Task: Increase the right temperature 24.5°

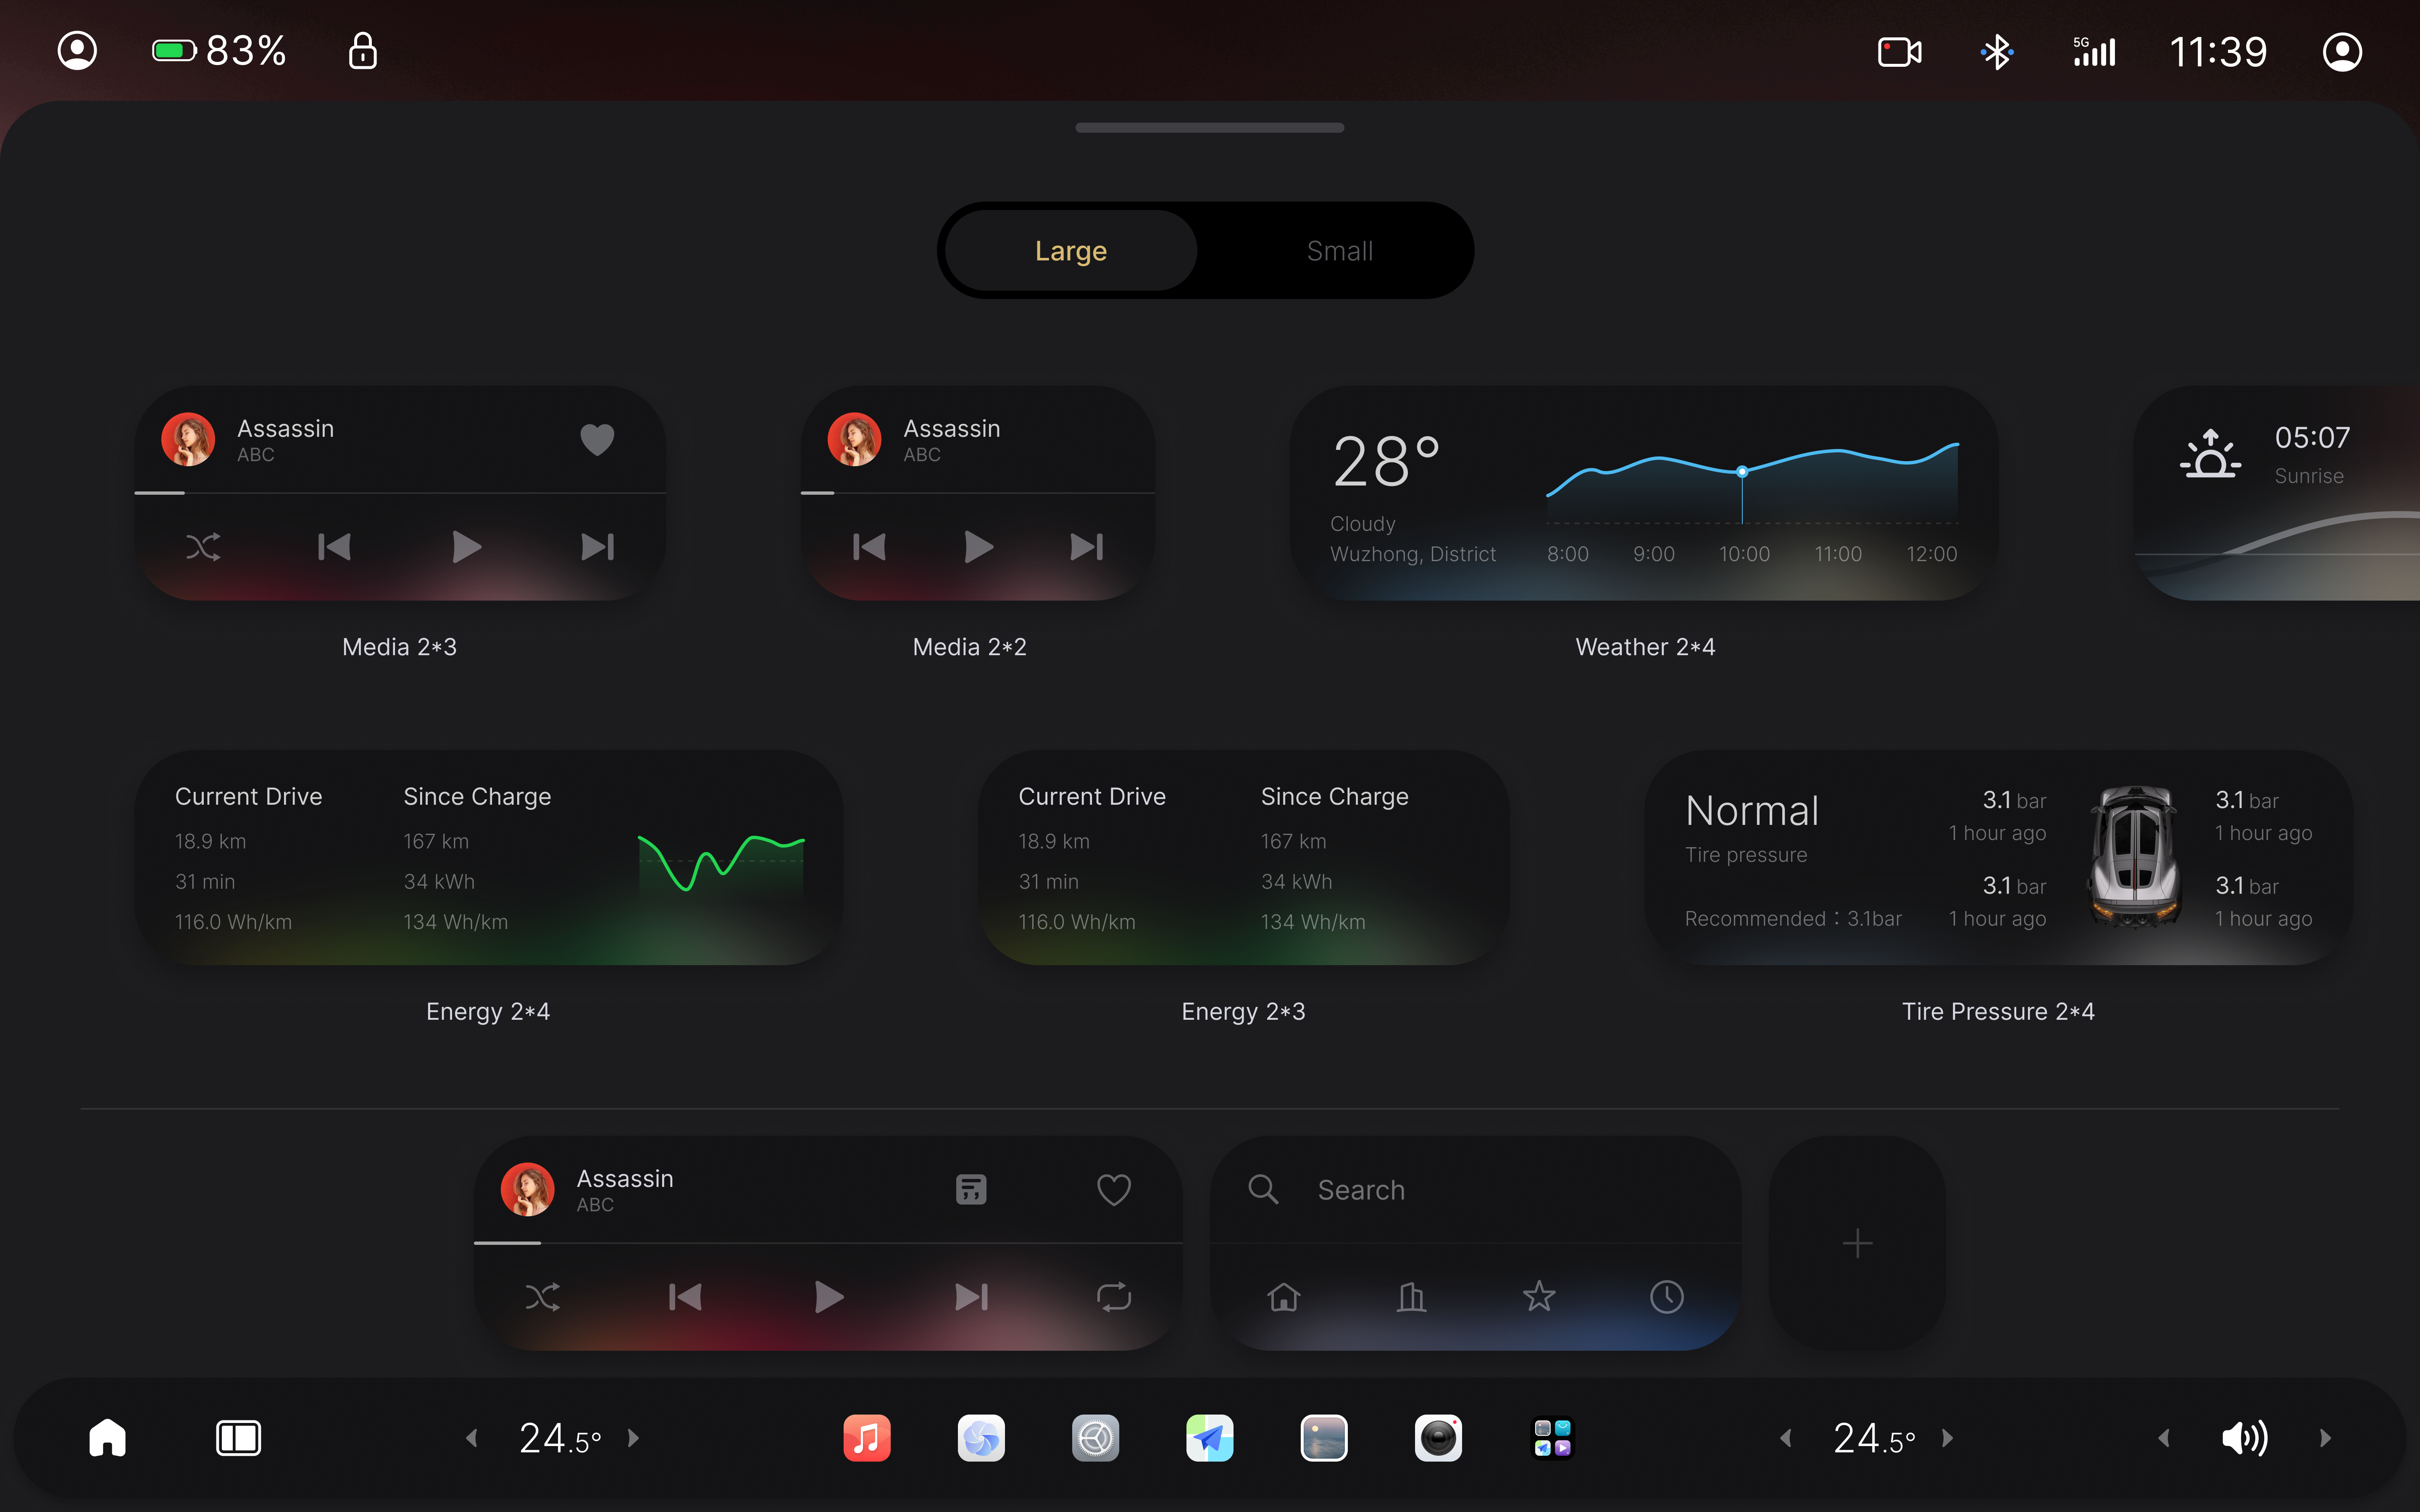Action: (x=1947, y=1438)
